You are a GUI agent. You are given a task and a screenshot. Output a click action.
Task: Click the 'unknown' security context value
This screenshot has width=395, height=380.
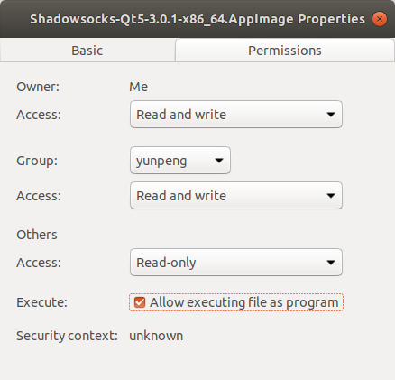pos(156,336)
